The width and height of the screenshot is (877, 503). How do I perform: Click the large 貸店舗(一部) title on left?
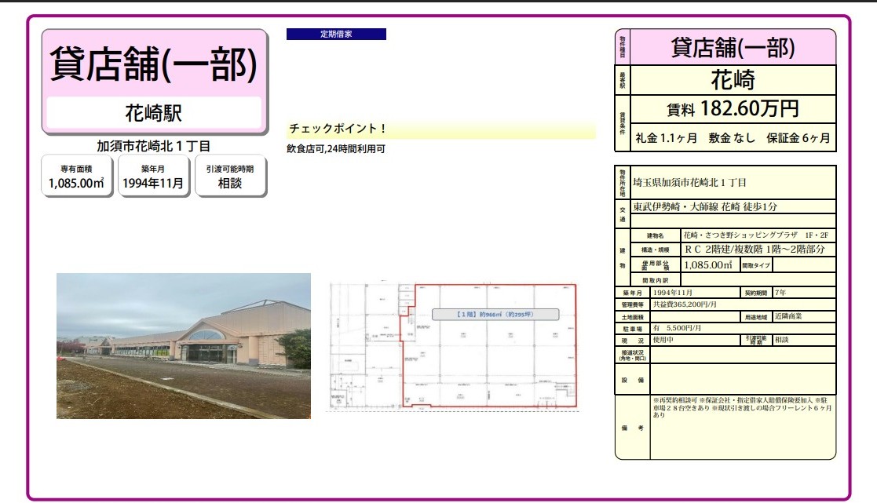(x=154, y=64)
